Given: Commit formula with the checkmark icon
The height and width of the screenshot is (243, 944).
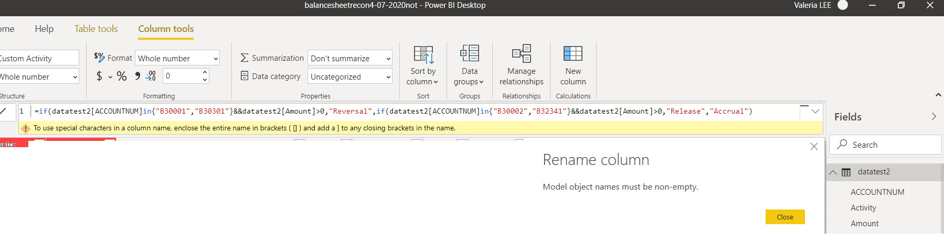Looking at the screenshot, I should click(x=4, y=111).
